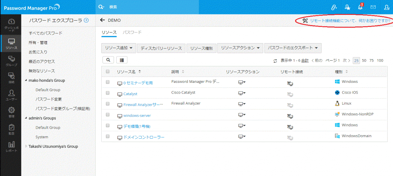Screen dimensions: 393x176
Task: Expand Takashi Utsunomiya's Group tree node
Action: click(26, 146)
